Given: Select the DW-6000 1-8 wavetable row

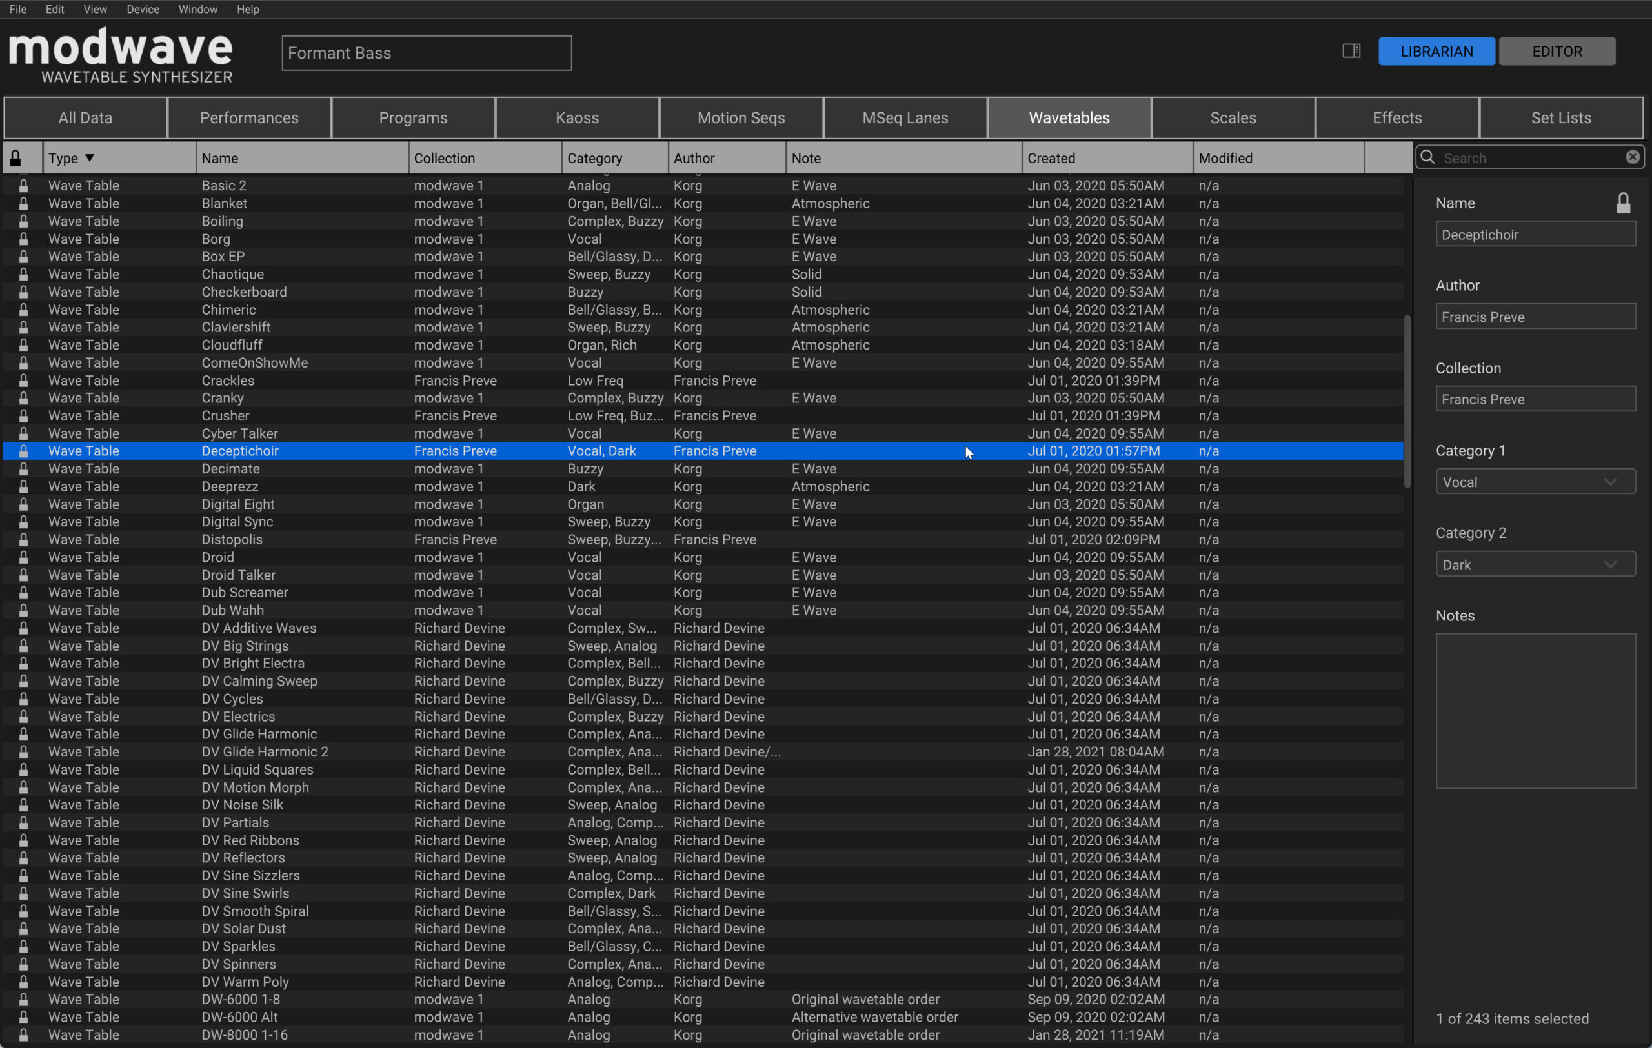Looking at the screenshot, I should click(703, 1000).
